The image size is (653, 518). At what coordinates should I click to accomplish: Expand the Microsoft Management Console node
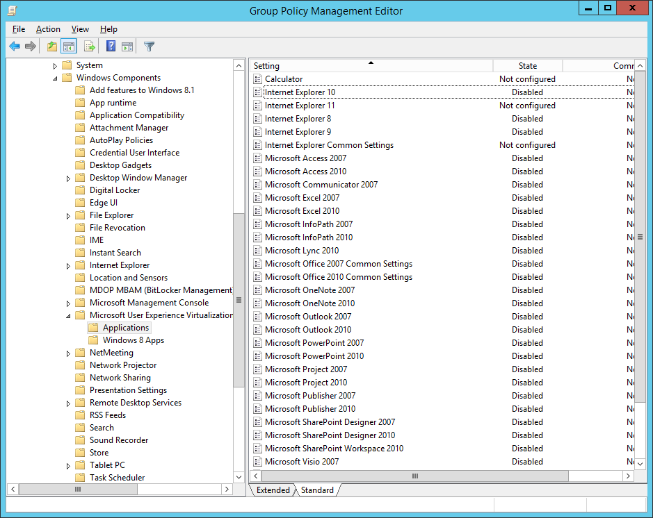pos(68,303)
